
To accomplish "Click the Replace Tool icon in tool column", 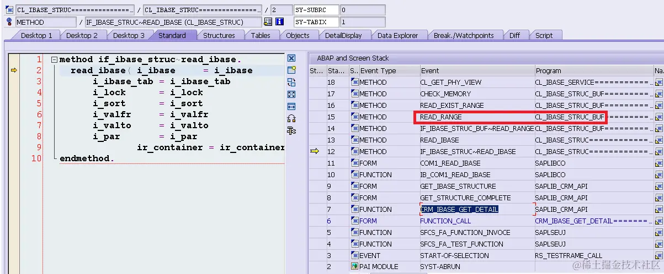I will tap(291, 82).
